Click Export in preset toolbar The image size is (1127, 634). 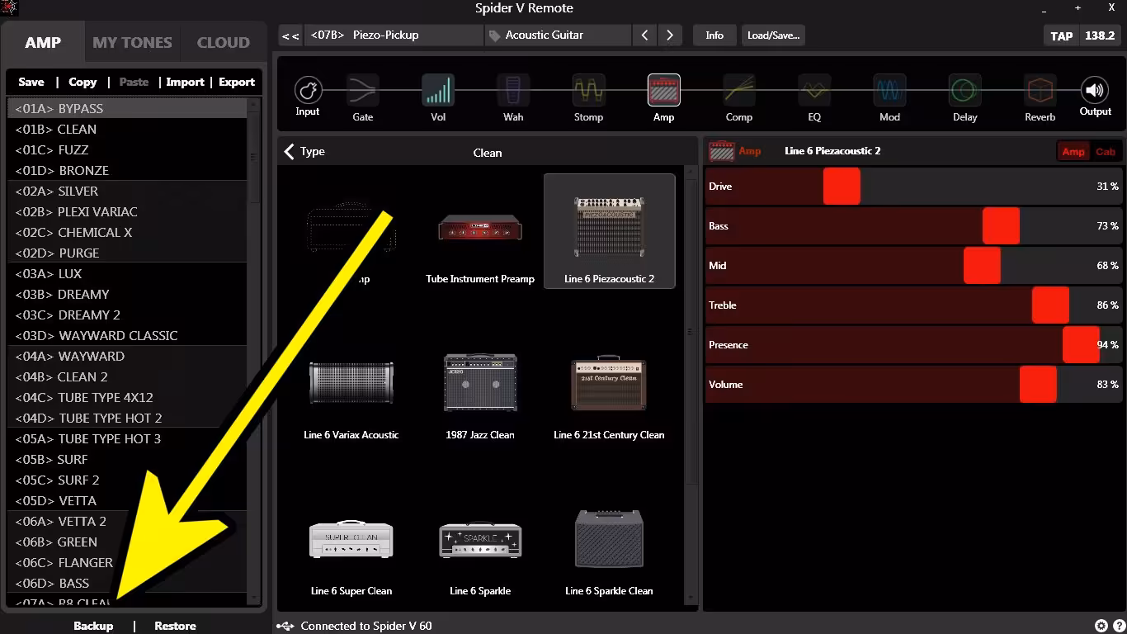tap(237, 82)
